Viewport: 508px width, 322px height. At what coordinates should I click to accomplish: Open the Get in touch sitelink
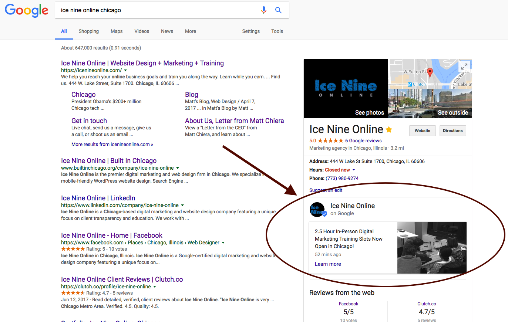89,121
